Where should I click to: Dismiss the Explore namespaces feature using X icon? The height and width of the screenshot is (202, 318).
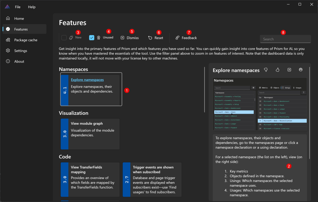click(289, 70)
